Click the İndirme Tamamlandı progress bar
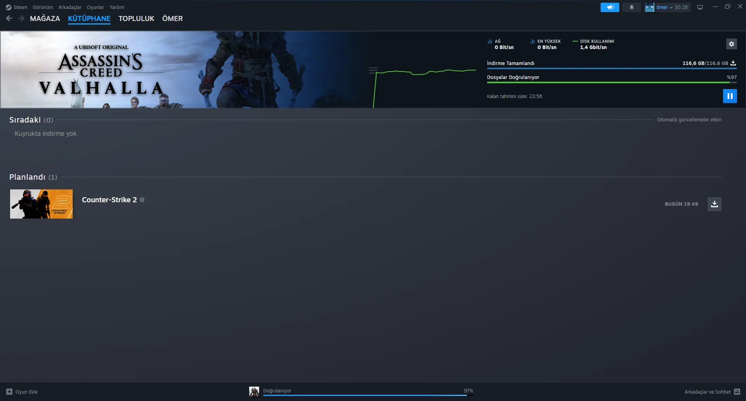746x401 pixels. pyautogui.click(x=612, y=68)
